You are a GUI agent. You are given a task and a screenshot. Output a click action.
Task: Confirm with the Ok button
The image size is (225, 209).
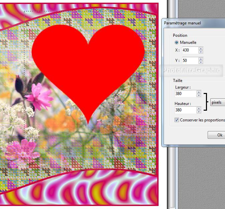tap(217, 135)
